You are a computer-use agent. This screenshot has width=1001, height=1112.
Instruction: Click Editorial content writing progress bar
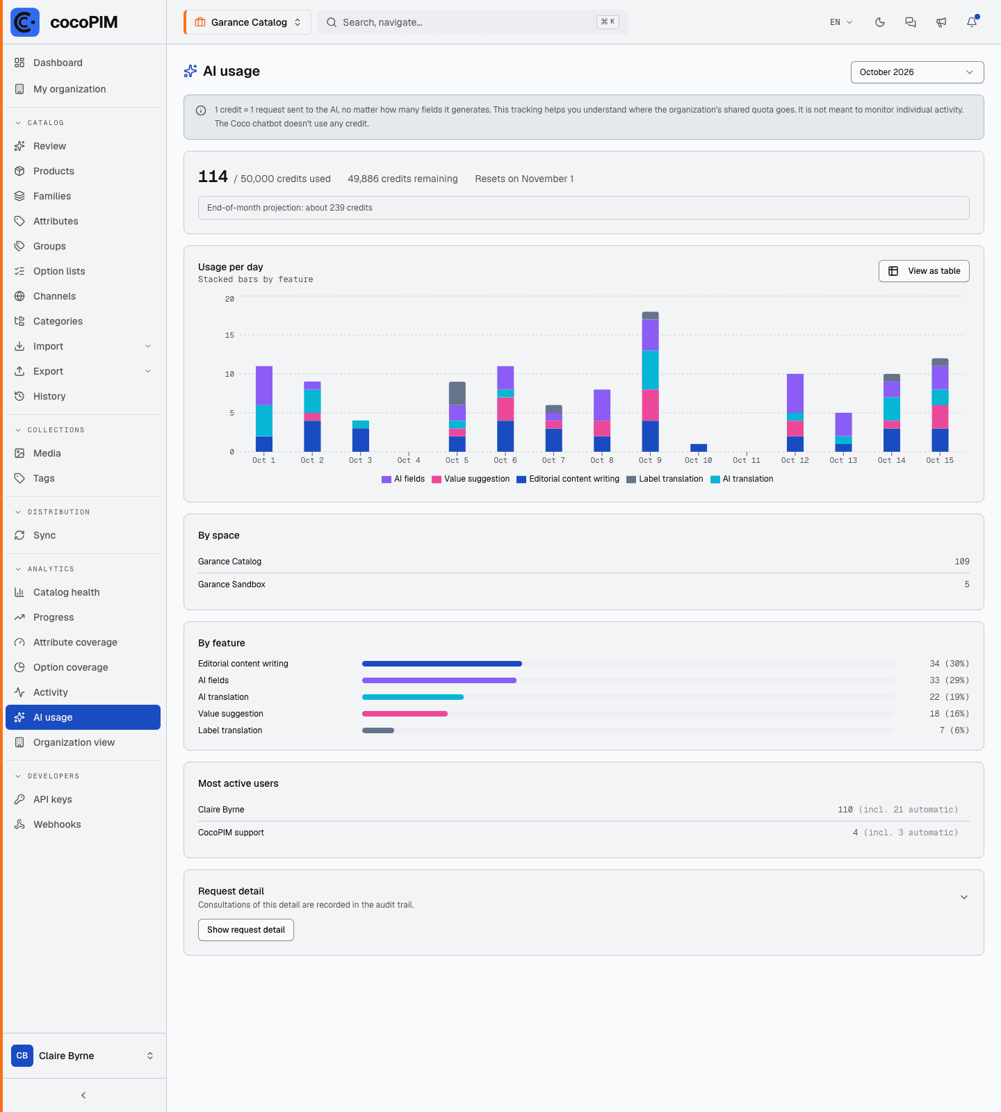pos(628,664)
